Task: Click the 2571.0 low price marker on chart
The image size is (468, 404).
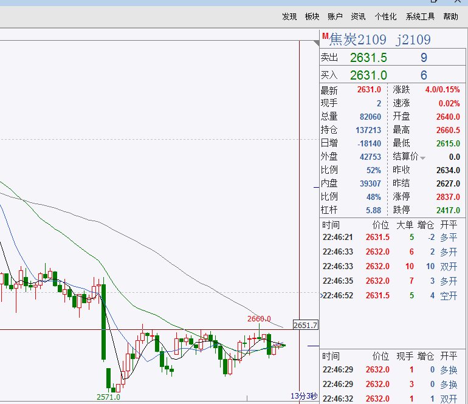Action: click(x=108, y=397)
